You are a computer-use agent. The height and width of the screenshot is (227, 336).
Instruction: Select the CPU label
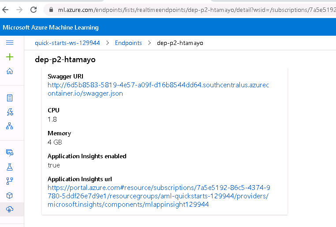[53, 110]
